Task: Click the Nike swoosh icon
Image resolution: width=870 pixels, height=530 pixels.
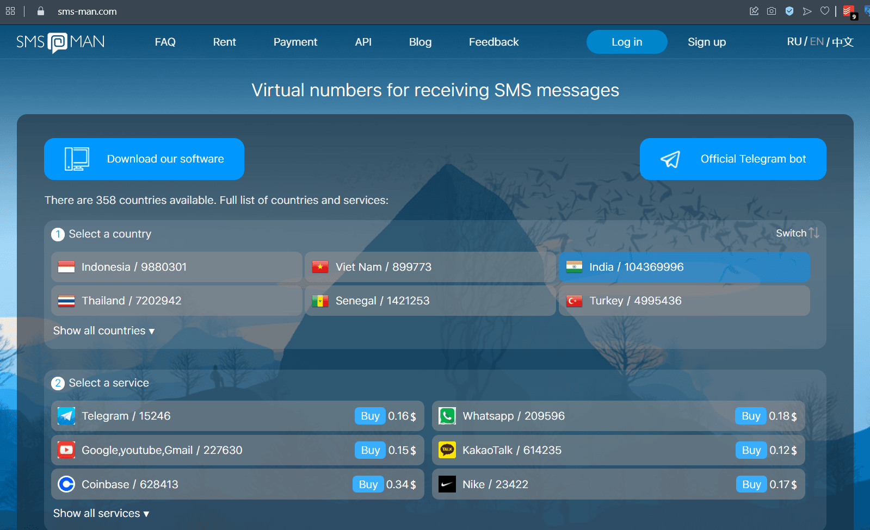Action: 447,484
